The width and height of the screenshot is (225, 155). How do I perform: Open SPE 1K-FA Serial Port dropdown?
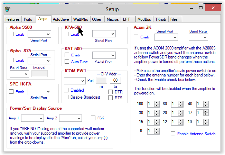[39, 91]
